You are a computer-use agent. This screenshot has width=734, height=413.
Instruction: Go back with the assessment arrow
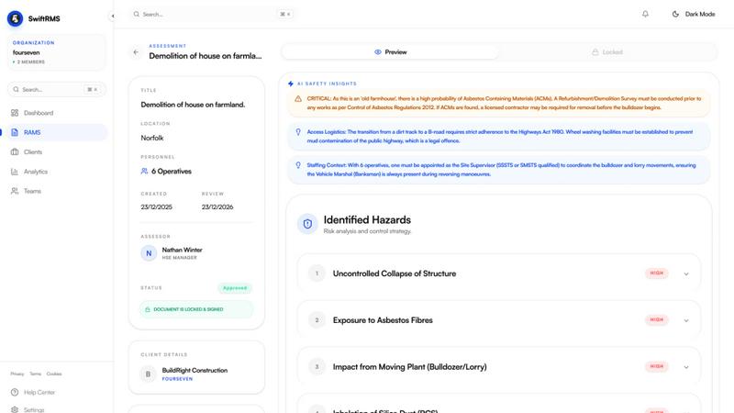tap(136, 52)
